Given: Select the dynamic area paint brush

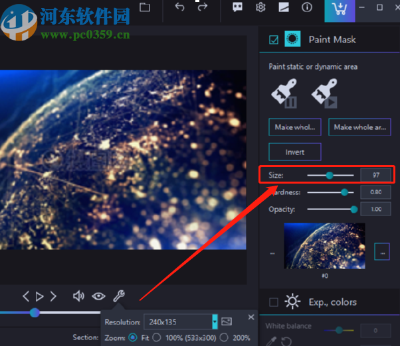Looking at the screenshot, I should pyautogui.click(x=324, y=93).
